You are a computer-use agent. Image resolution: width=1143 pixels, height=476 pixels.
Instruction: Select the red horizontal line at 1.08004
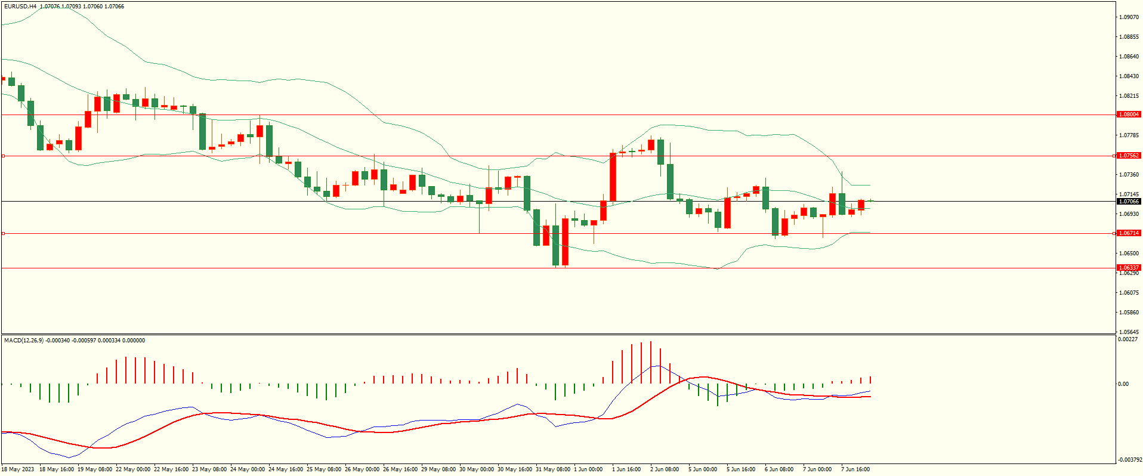point(537,115)
